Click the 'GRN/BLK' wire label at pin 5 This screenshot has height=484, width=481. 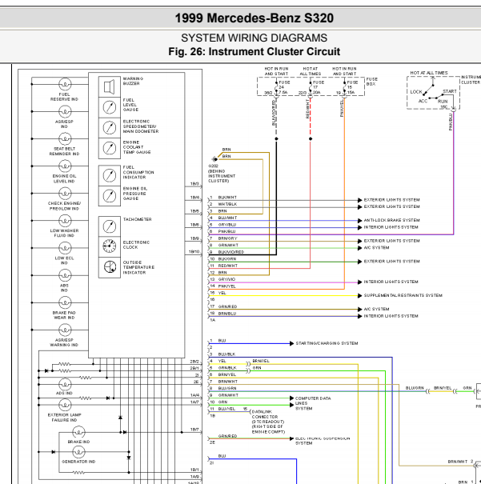click(227, 368)
